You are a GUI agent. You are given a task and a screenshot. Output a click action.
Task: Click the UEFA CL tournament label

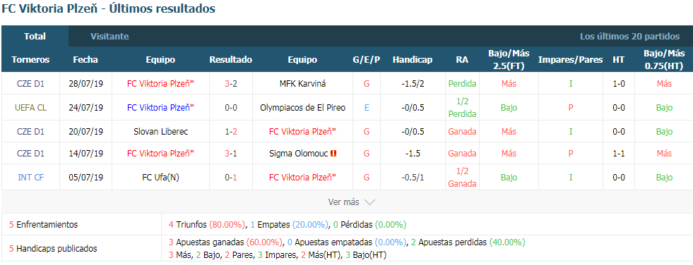[30, 107]
